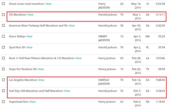Open the Superbowl Run View link
This screenshot has width=169, height=109.
click(33, 102)
